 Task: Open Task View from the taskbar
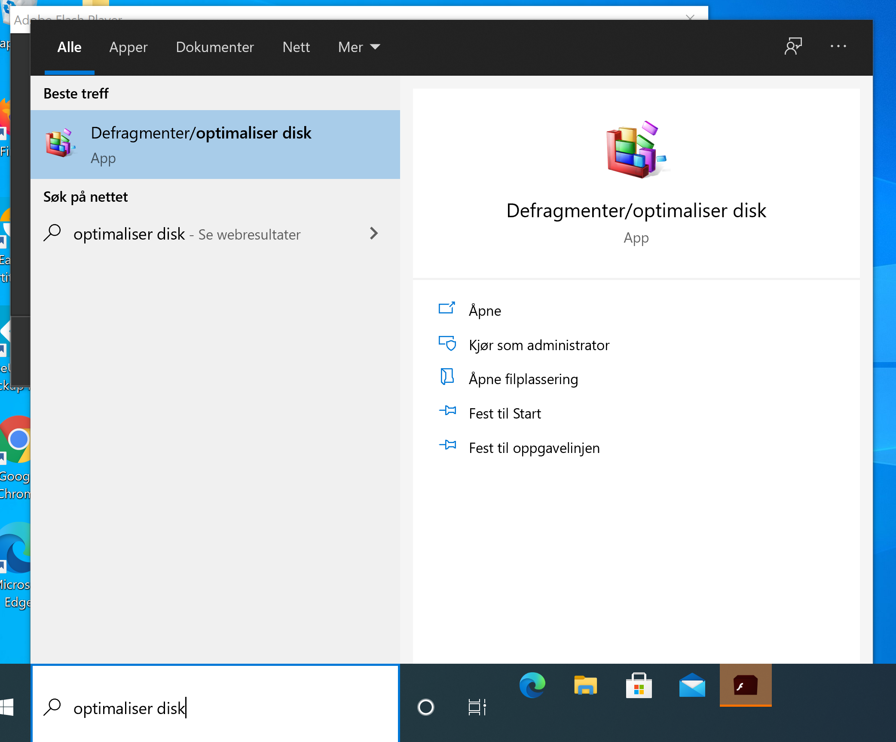[477, 707]
